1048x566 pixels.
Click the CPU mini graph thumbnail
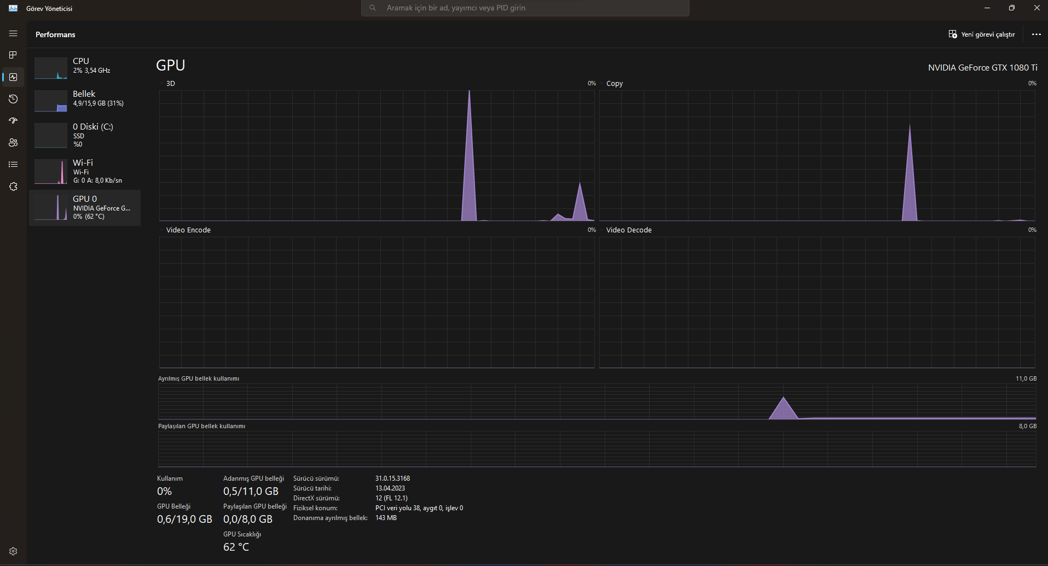click(x=51, y=68)
